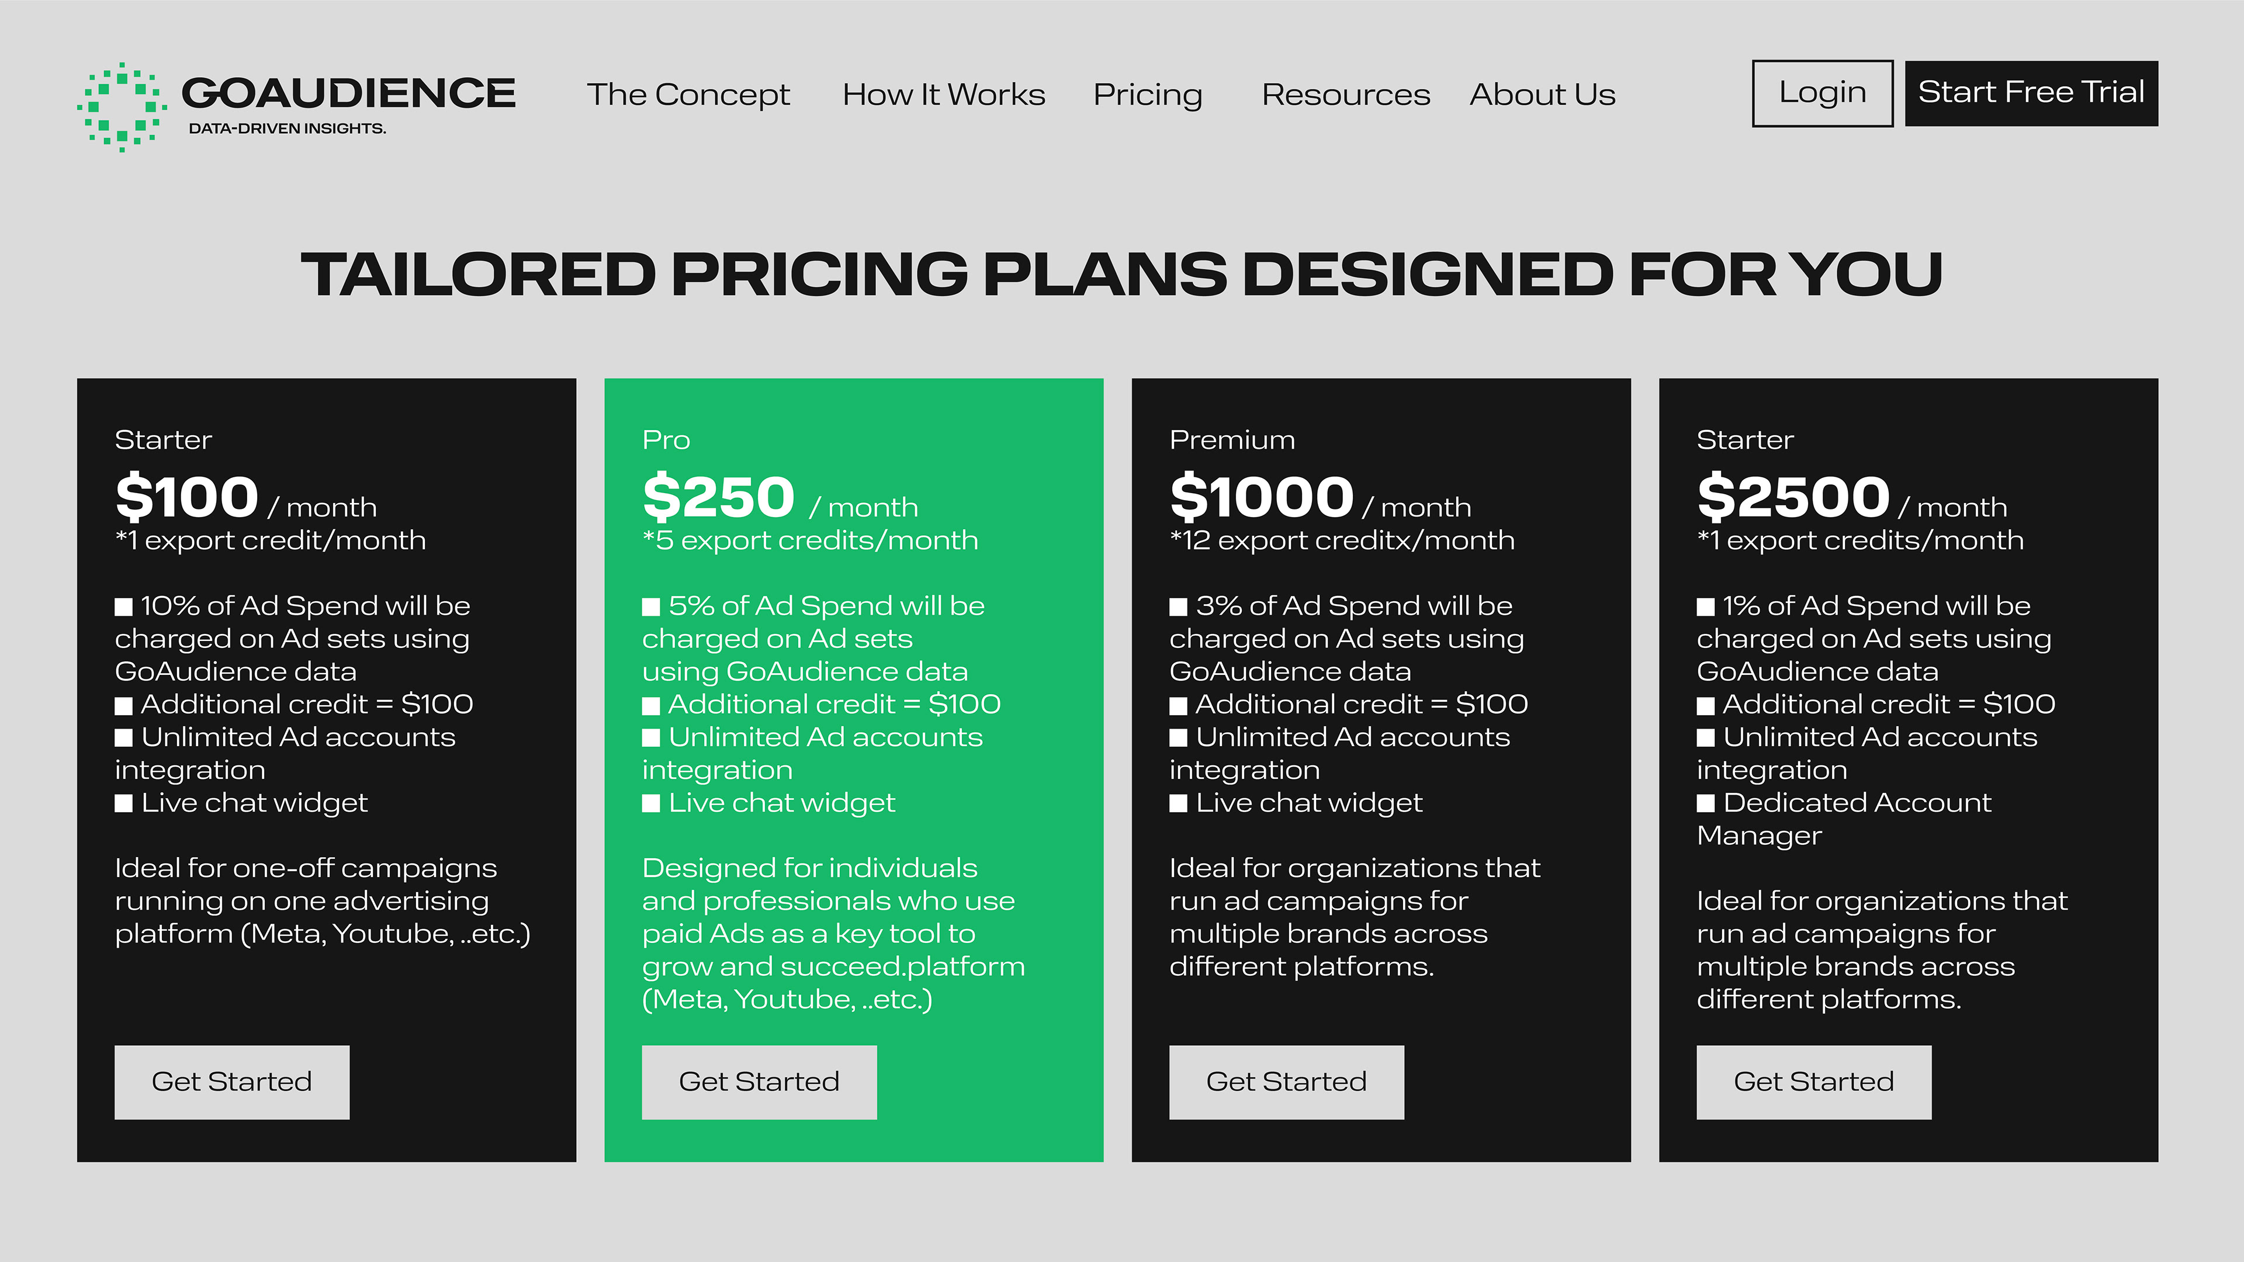This screenshot has height=1262, width=2244.
Task: Go to How It Works page
Action: tap(943, 94)
